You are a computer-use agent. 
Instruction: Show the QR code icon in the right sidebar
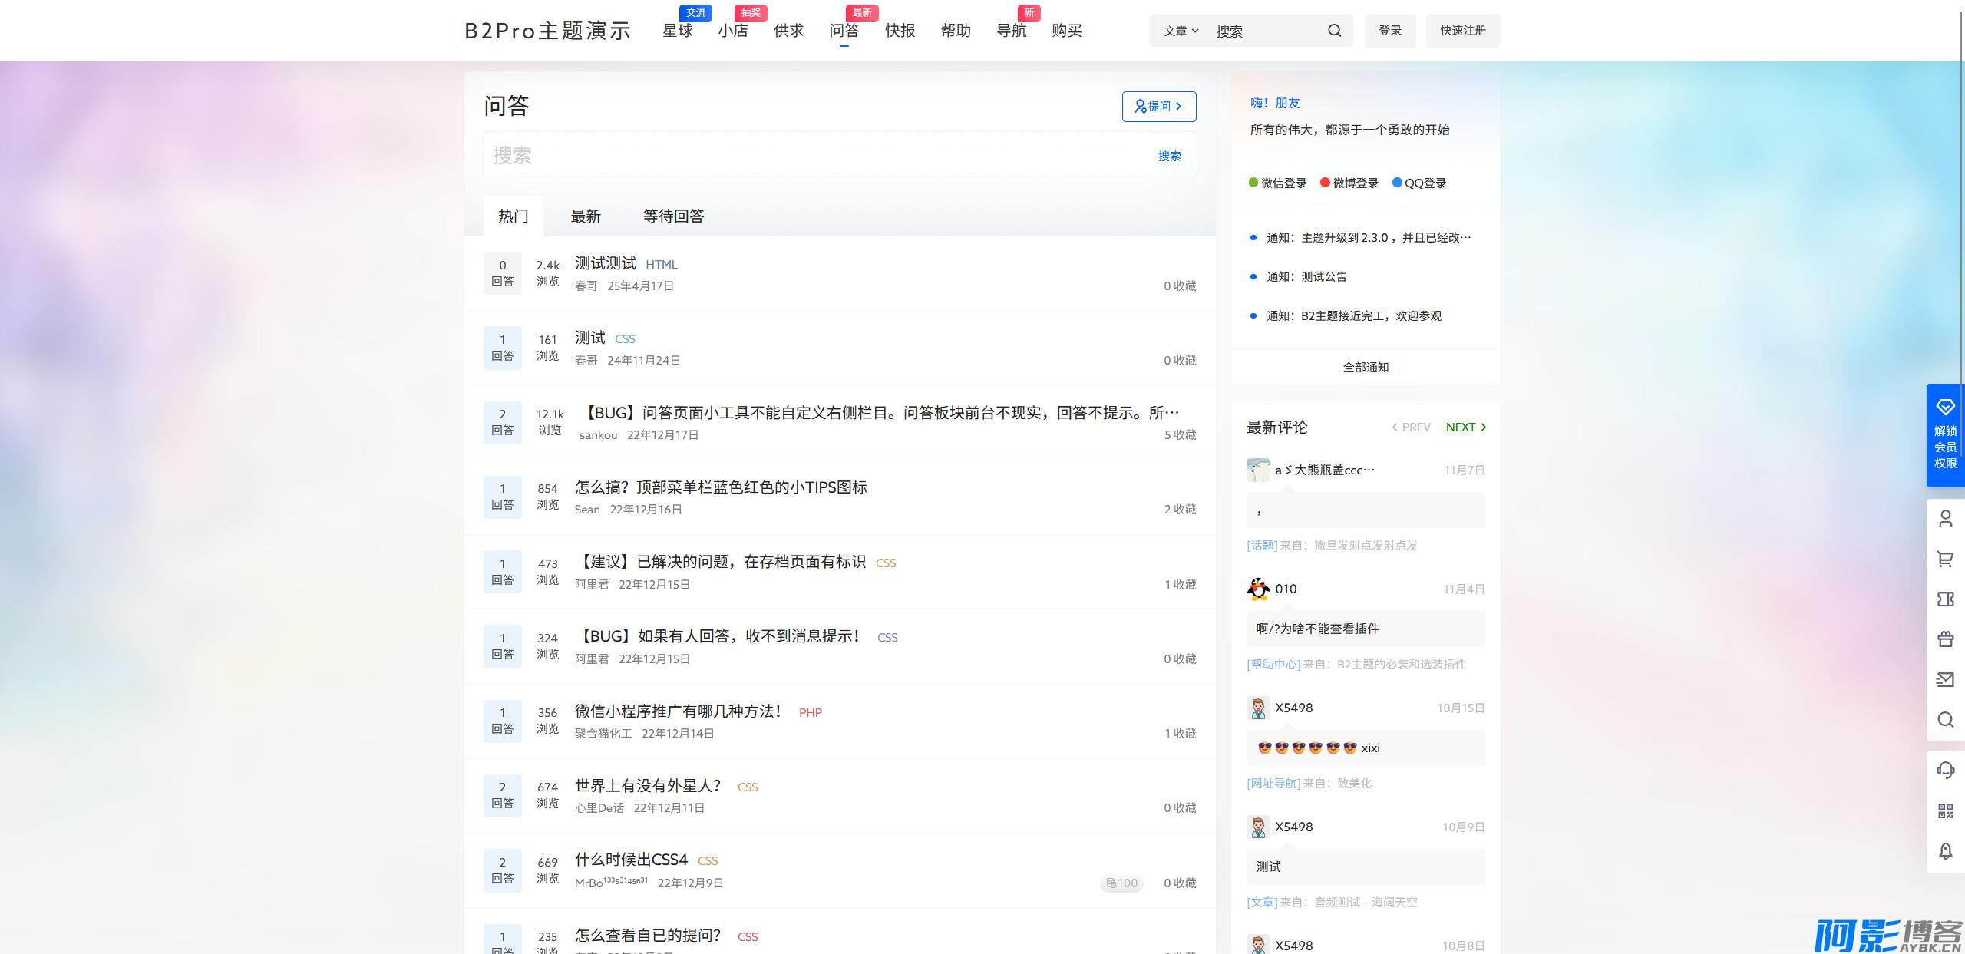pos(1945,810)
